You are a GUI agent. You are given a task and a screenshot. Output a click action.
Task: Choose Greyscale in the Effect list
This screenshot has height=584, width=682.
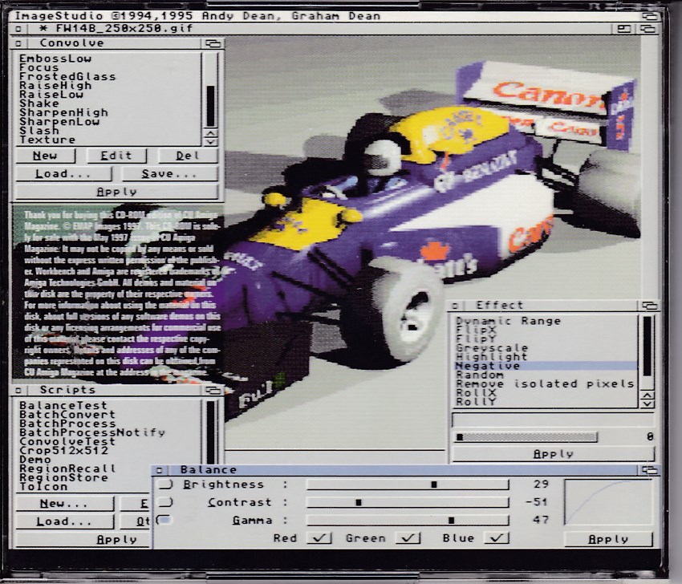(x=481, y=348)
